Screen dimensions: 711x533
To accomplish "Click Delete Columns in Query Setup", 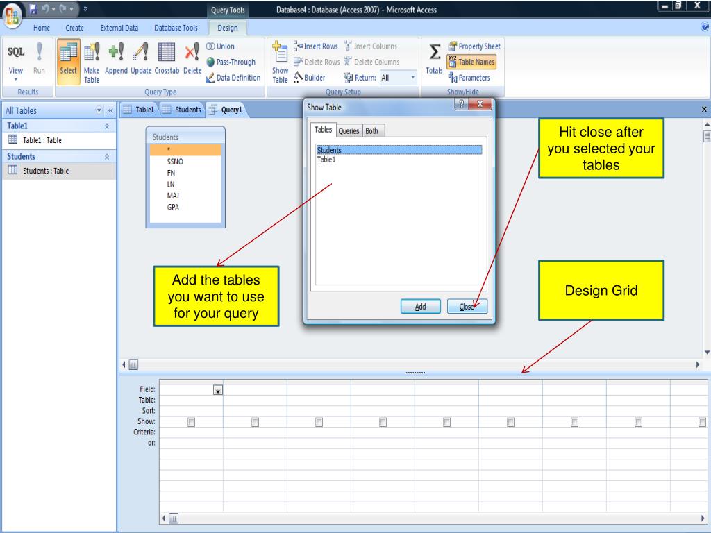I will (372, 62).
